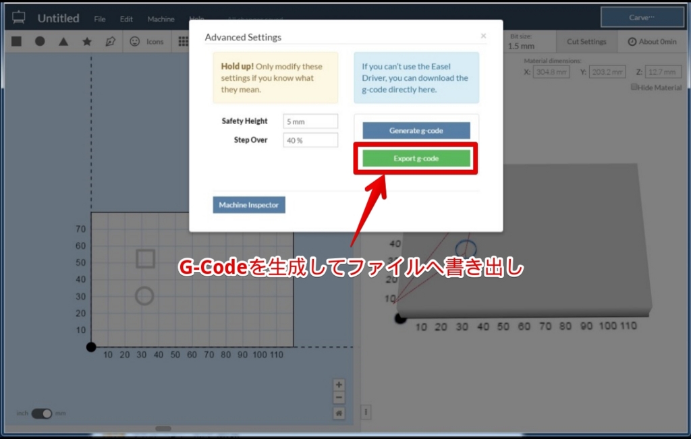Reset canvas view with home icon
691x439 pixels.
(339, 413)
